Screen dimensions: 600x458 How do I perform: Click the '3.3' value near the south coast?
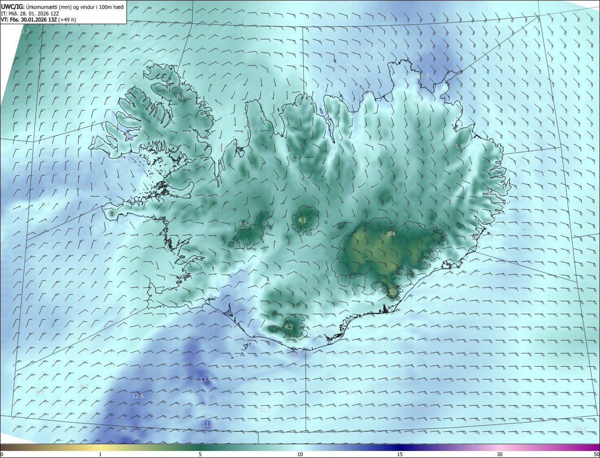click(392, 293)
